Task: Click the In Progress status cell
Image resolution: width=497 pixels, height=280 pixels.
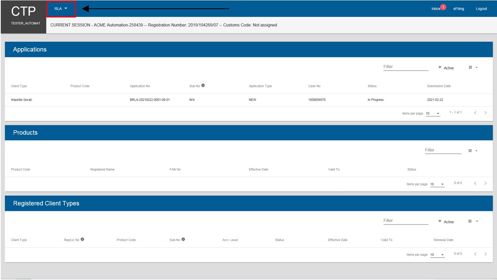Action: [x=375, y=100]
